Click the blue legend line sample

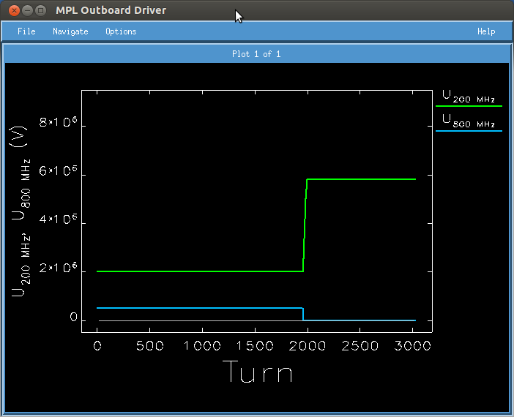(x=469, y=131)
